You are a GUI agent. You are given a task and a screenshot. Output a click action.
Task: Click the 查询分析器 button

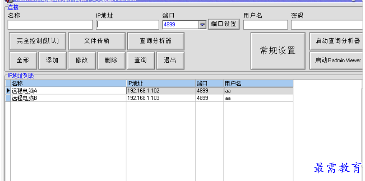point(156,41)
